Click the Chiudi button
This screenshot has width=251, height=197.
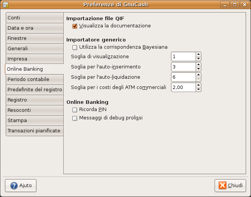(230, 186)
